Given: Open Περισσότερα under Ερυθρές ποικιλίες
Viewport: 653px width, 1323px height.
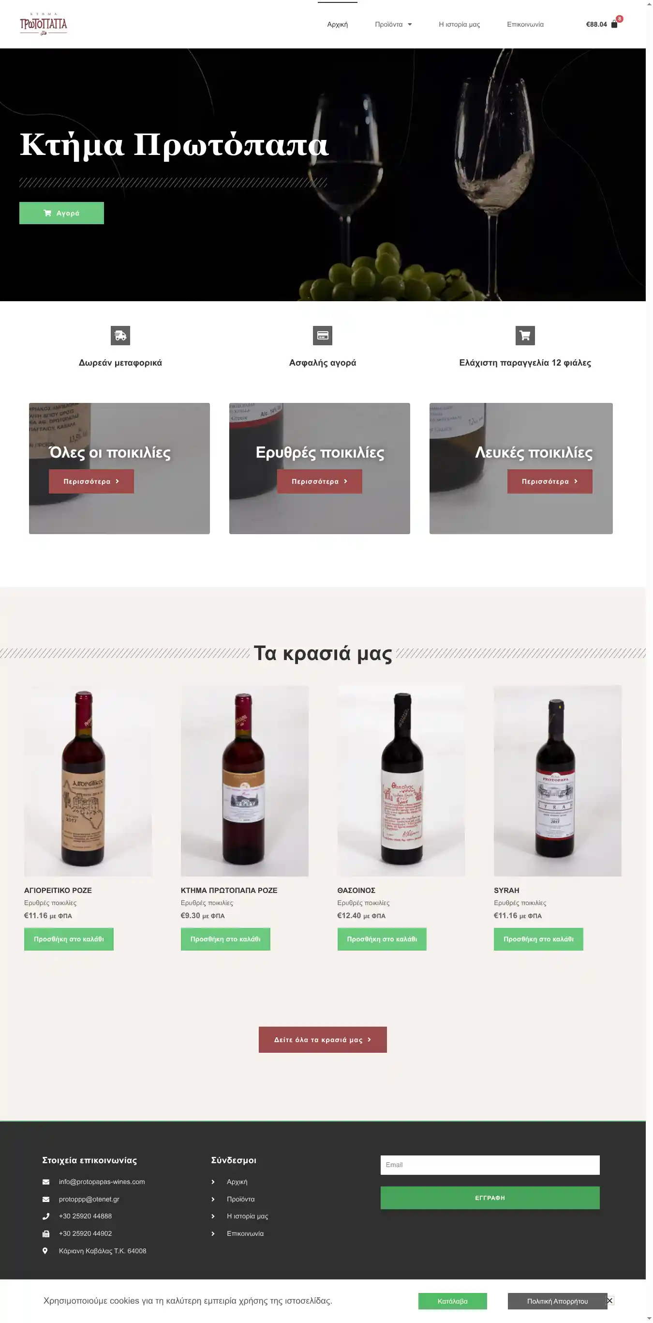Looking at the screenshot, I should (x=320, y=481).
